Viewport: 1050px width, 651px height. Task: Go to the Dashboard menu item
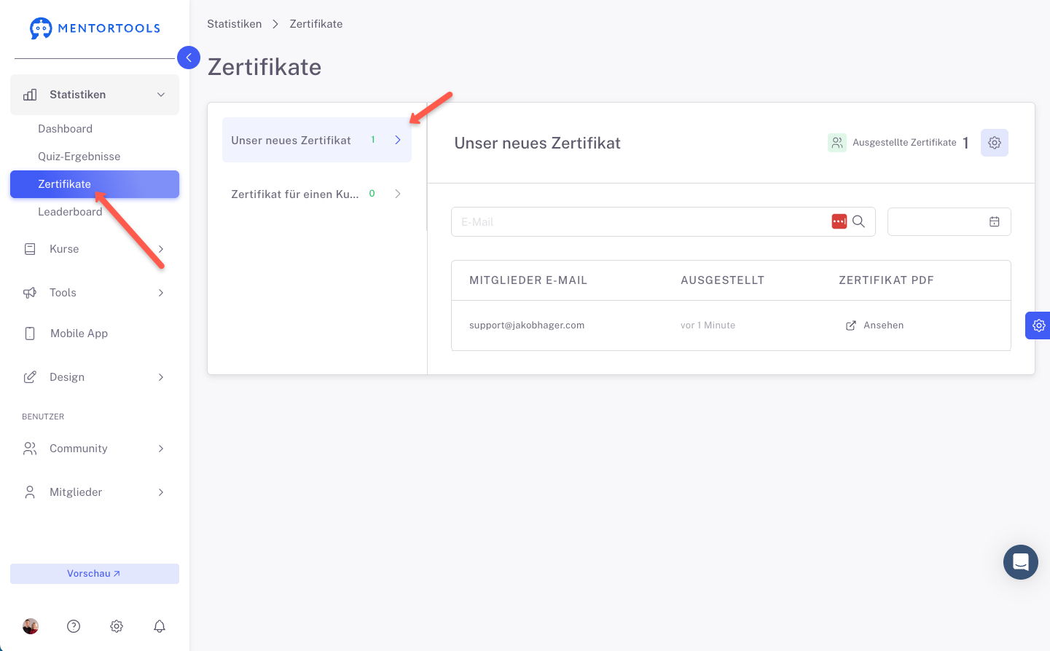click(65, 129)
